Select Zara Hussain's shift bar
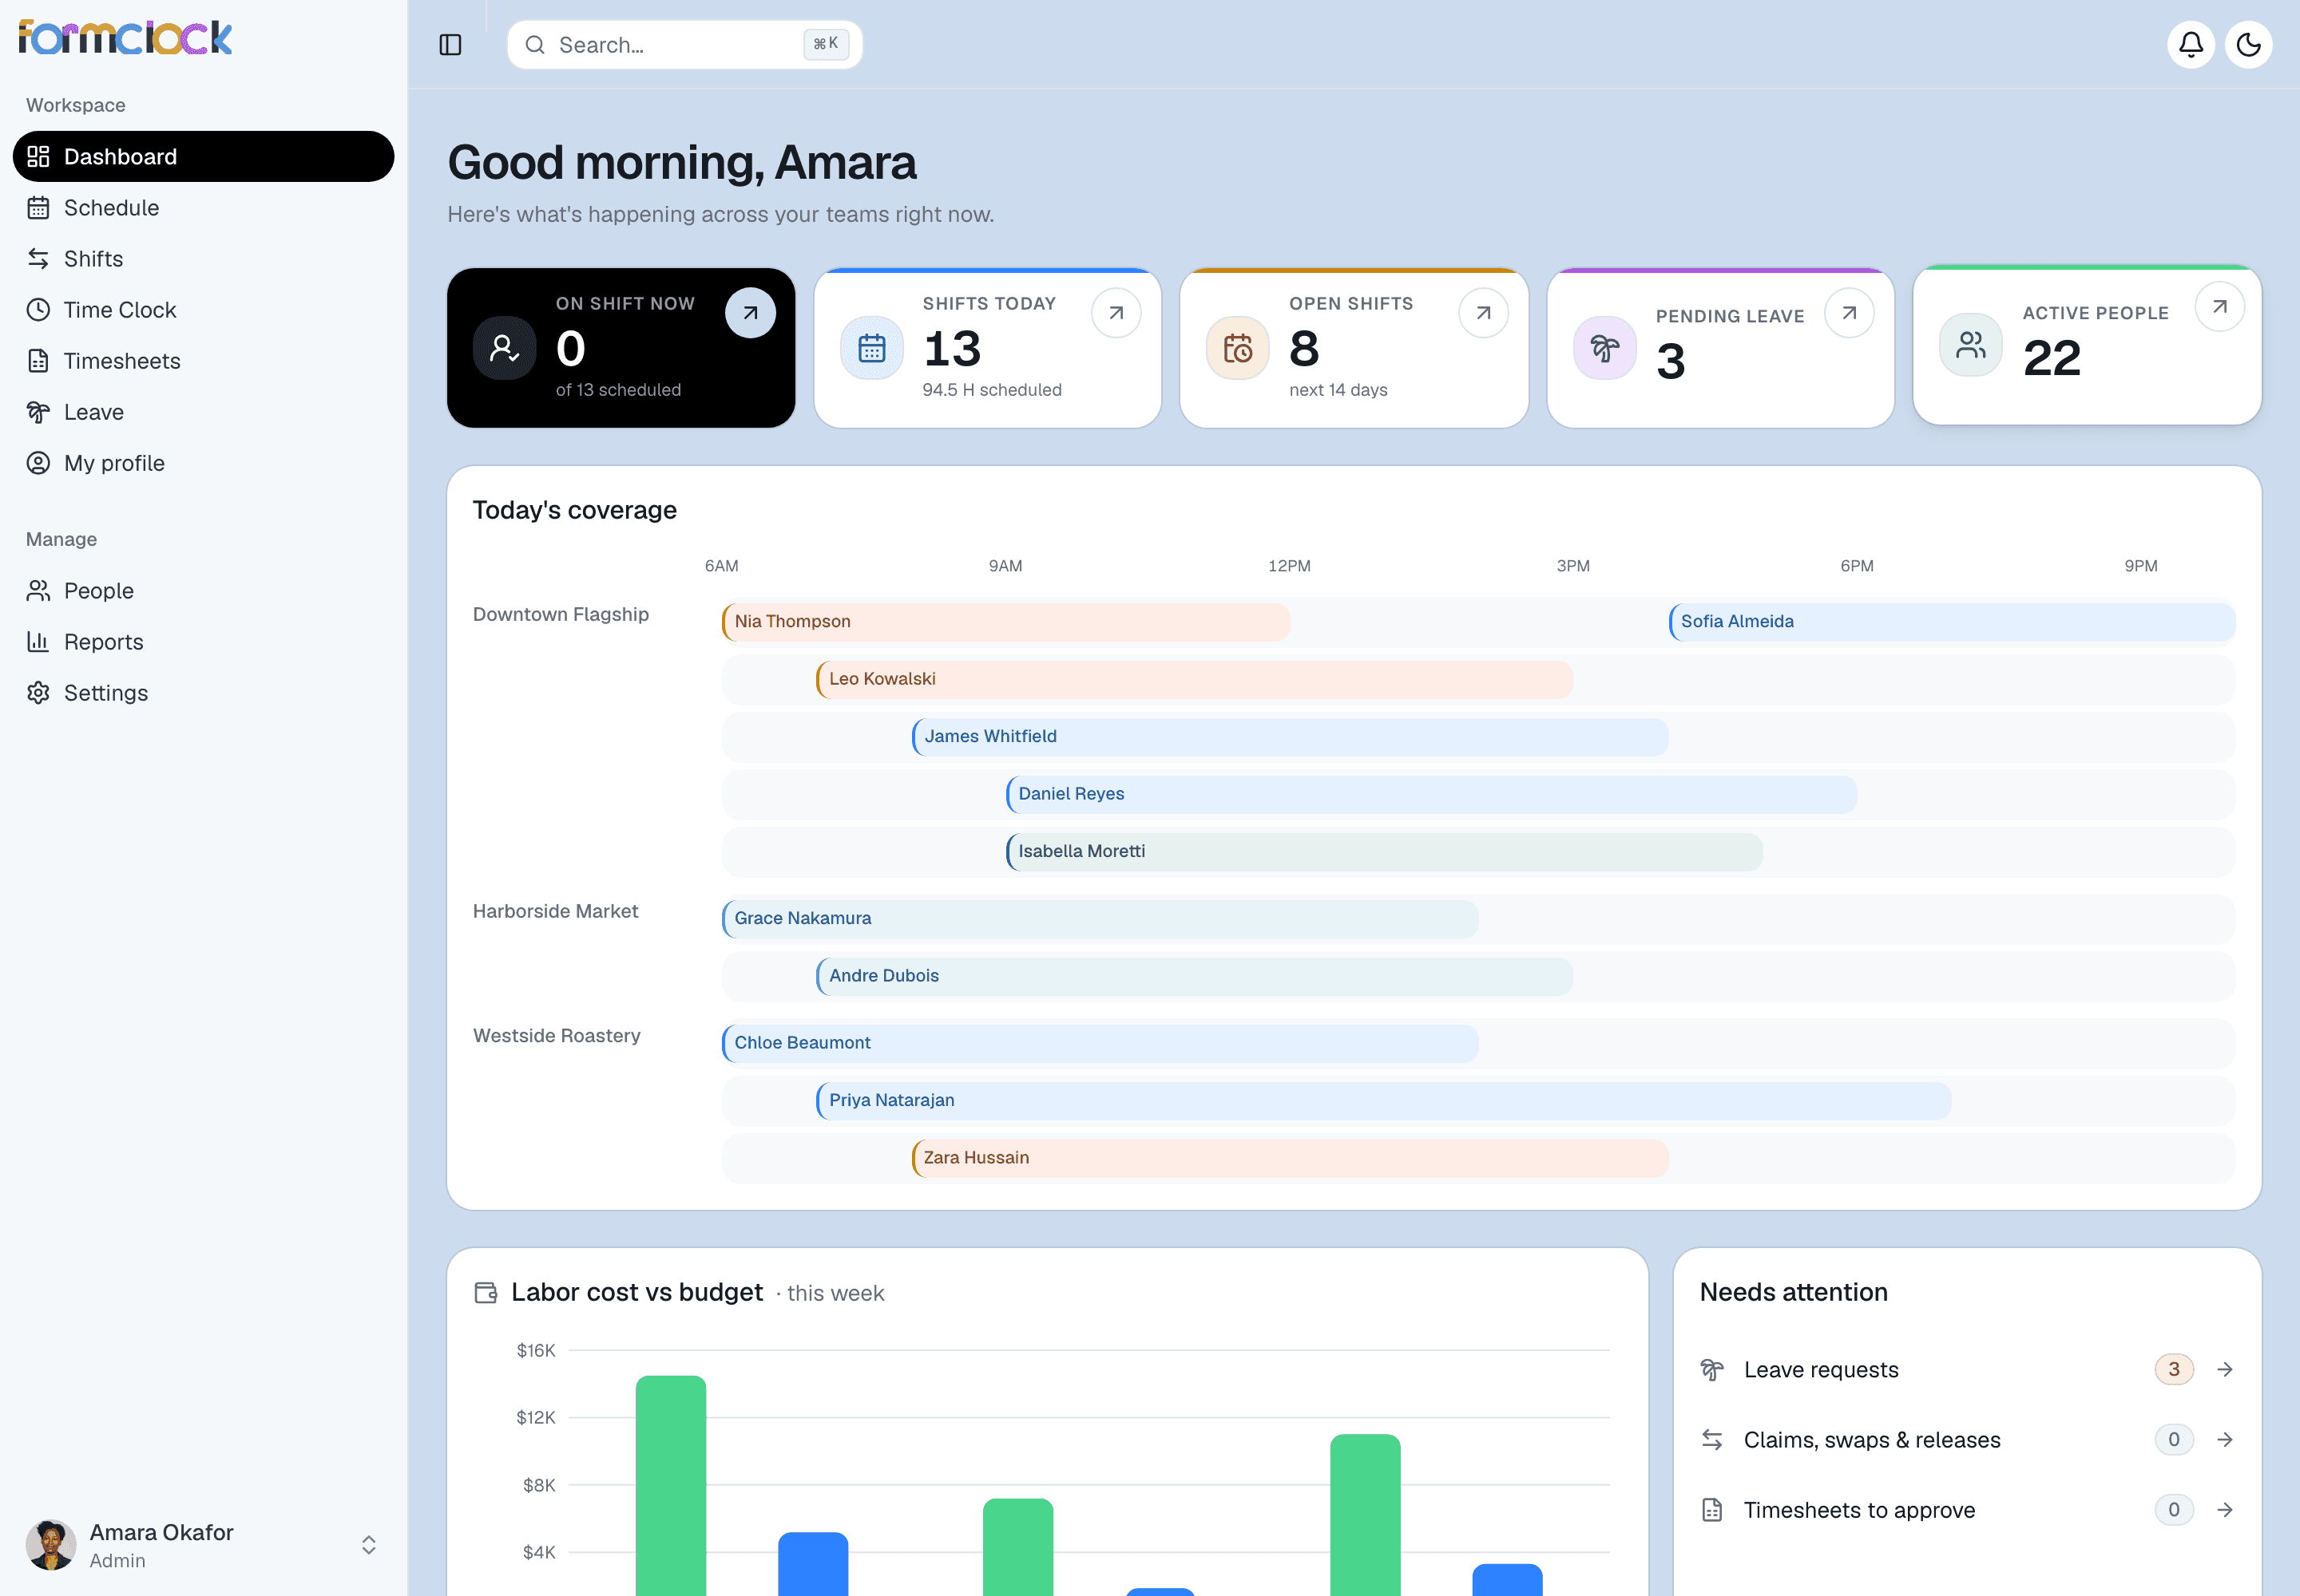Screen dimensions: 2300x1596 1290,1158
